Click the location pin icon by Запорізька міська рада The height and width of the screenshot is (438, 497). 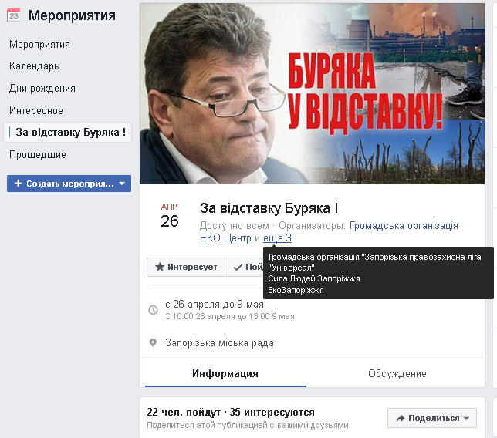pyautogui.click(x=153, y=342)
